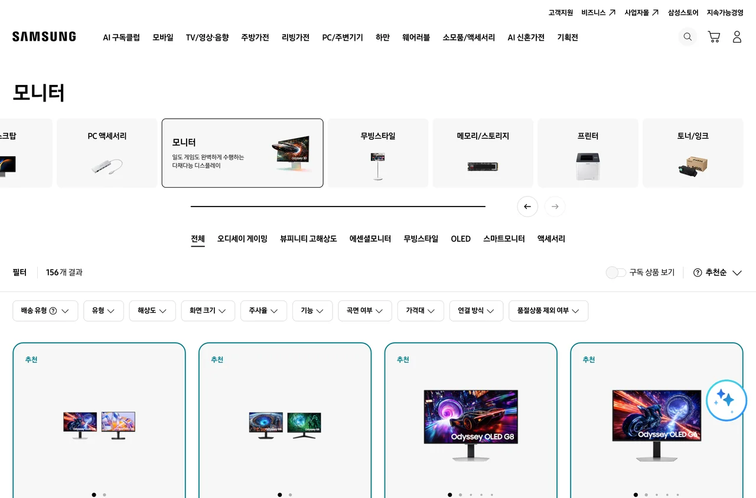Click the category carousel progress bar
Screen dimensions: 756x498
(x=338, y=207)
